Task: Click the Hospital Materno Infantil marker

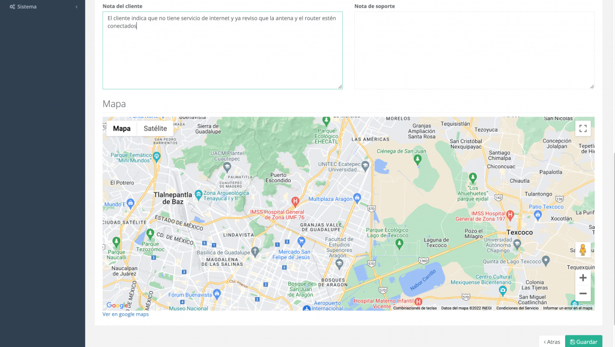Action: [x=418, y=301]
